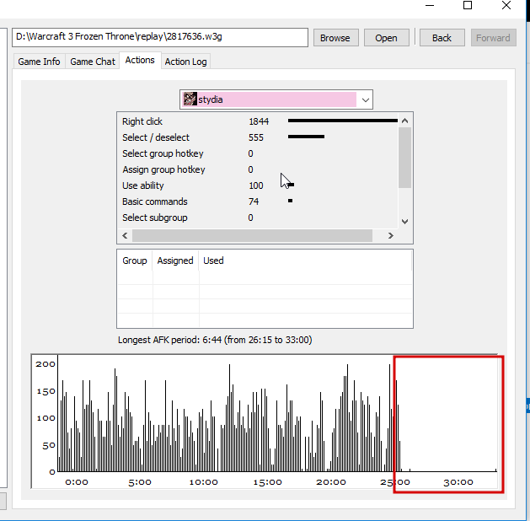Image resolution: width=530 pixels, height=521 pixels.
Task: Switch to the Action Log tab
Action: (x=185, y=62)
